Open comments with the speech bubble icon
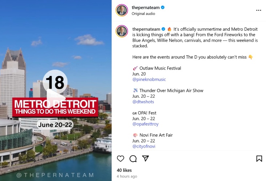266x181 pixels. point(133,159)
